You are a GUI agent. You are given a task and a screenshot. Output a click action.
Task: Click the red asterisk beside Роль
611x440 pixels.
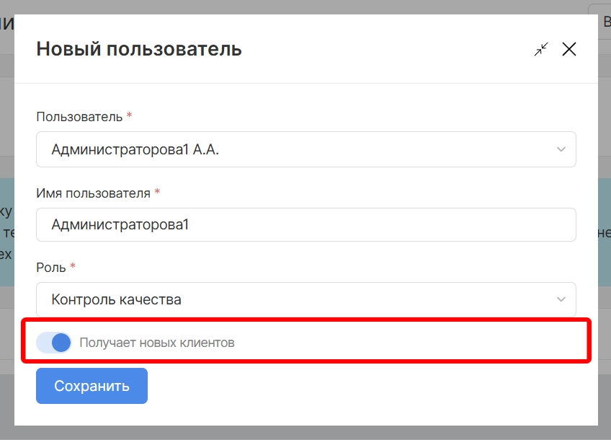pos(72,267)
